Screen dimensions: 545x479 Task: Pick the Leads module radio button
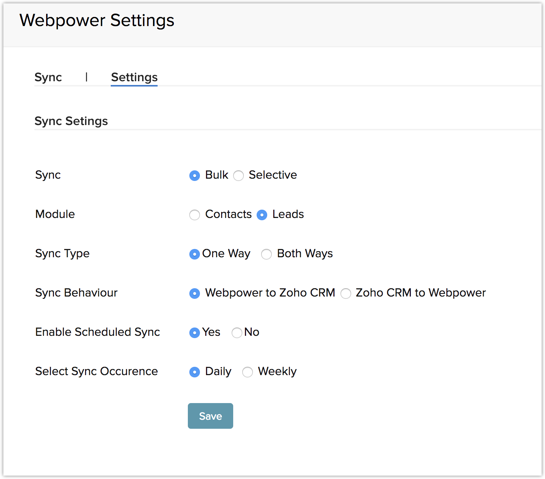point(262,215)
